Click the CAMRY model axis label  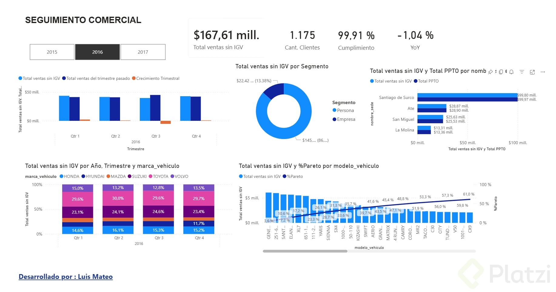[x=403, y=232]
